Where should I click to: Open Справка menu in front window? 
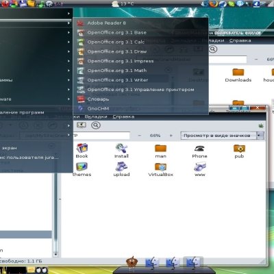tap(123, 116)
